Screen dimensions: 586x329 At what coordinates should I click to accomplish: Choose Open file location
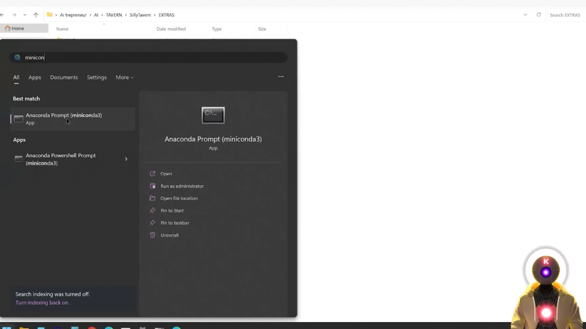pyautogui.click(x=179, y=198)
